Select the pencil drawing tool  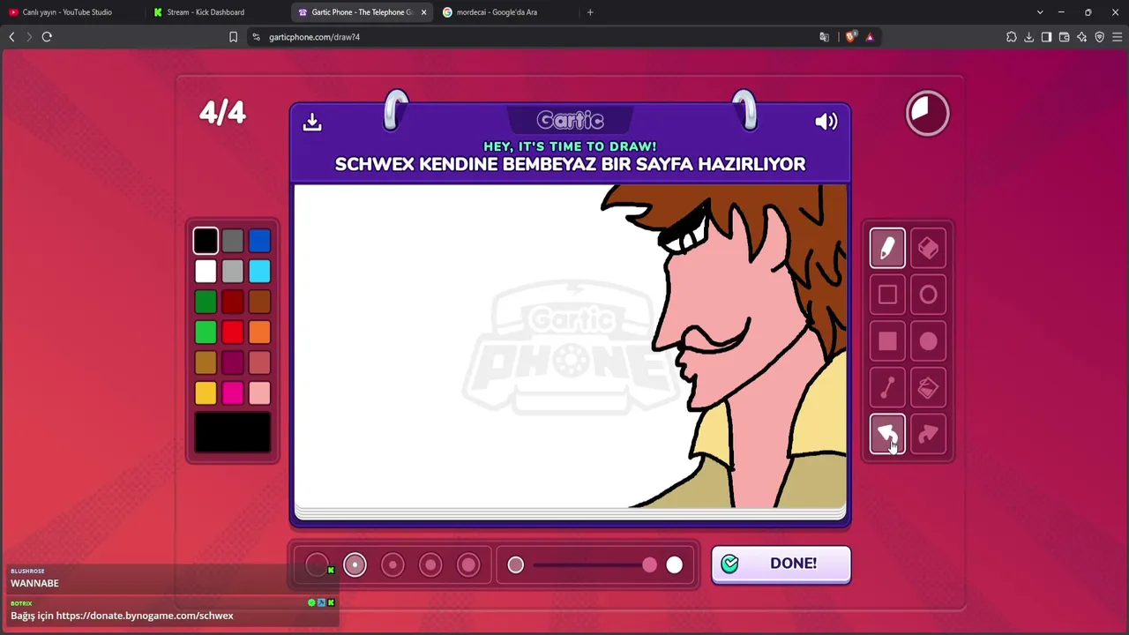coord(887,248)
